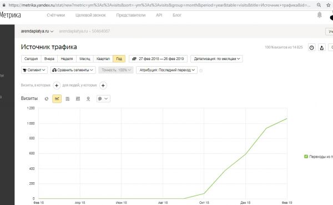Open notifications bell icon
Image resolution: width=333 pixels, height=205 pixels.
320,15
